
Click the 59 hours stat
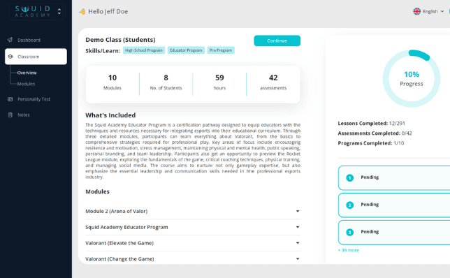coord(219,82)
